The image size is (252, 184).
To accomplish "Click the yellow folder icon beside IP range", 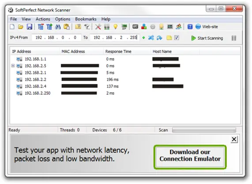I will pyautogui.click(x=169, y=38).
